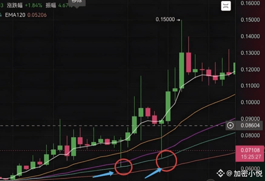Click the 0.15000 high price annotation
Screen dimensions: 265x181
click(x=165, y=19)
